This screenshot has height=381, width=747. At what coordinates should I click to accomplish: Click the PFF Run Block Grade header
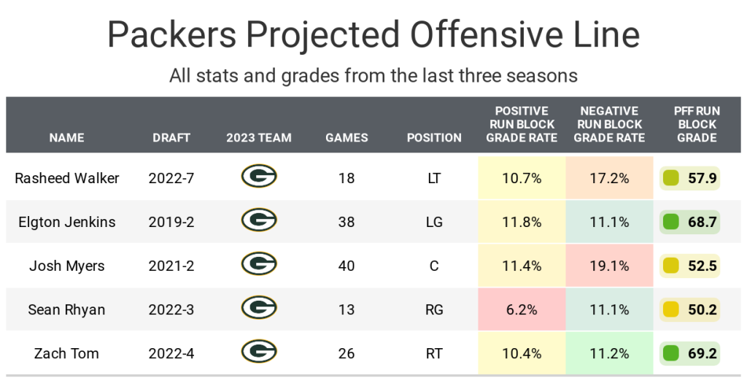click(x=697, y=125)
